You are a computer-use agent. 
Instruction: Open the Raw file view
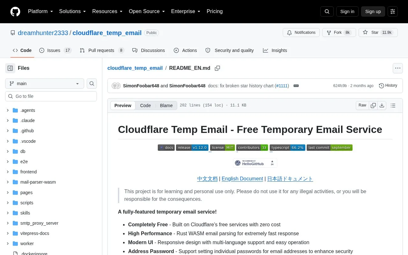(362, 106)
